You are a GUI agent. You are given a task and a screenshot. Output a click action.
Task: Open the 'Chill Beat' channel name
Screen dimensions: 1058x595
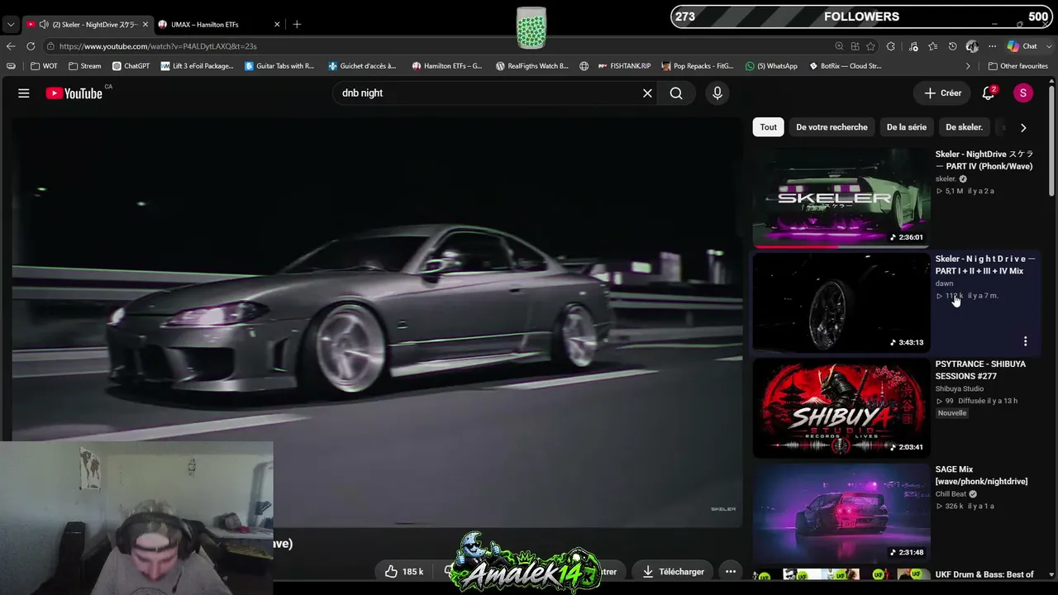(x=951, y=494)
